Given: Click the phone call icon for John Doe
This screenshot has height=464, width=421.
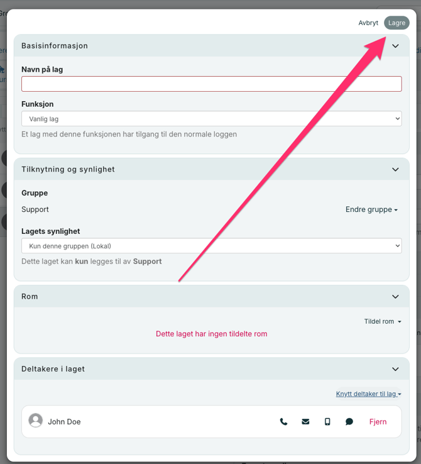Looking at the screenshot, I should click(x=283, y=422).
